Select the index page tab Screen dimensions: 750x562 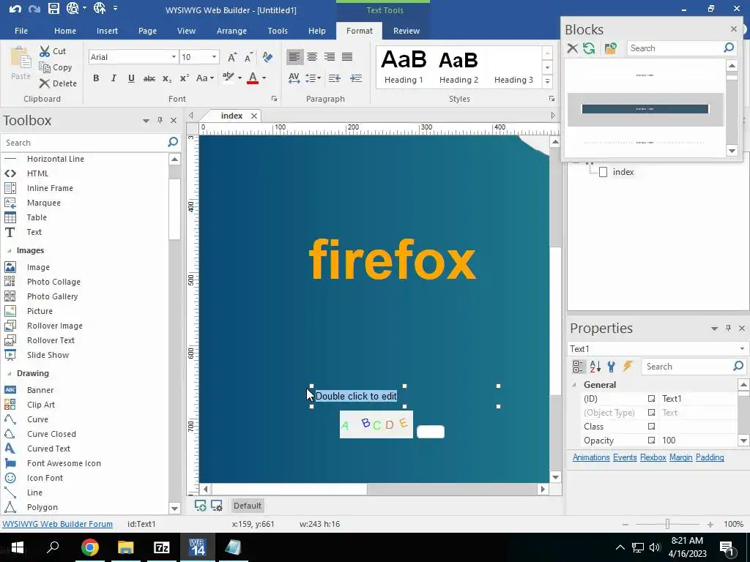[x=231, y=116]
